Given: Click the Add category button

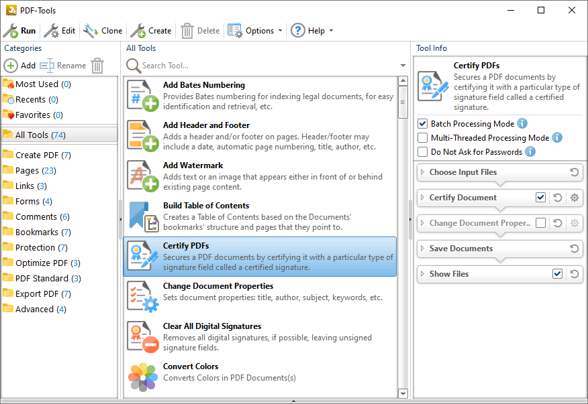Looking at the screenshot, I should [x=21, y=66].
